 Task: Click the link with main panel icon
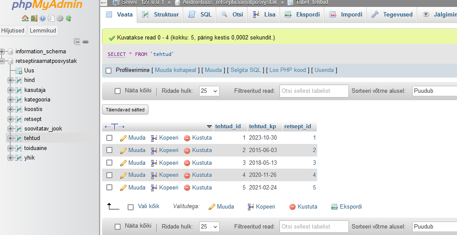pyautogui.click(x=85, y=42)
